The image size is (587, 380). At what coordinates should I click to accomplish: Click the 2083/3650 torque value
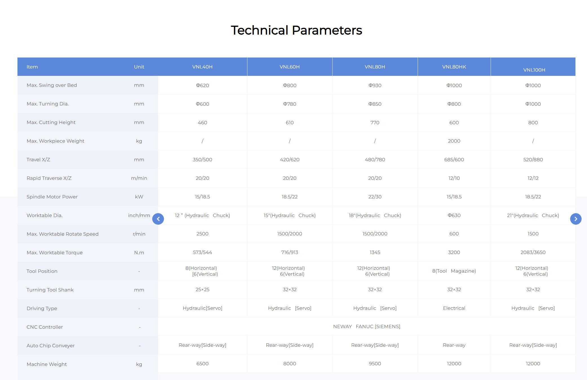coord(533,252)
